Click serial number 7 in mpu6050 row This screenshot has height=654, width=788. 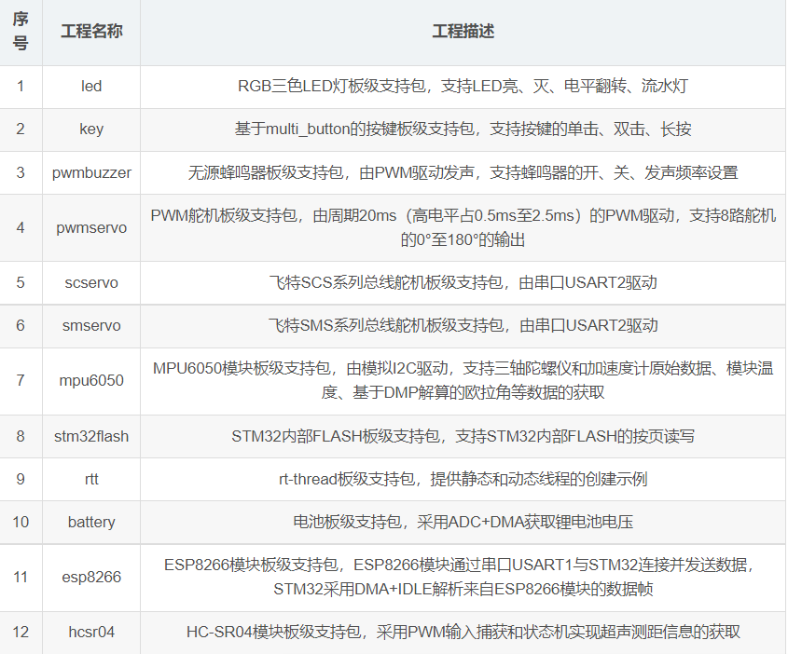pos(21,381)
